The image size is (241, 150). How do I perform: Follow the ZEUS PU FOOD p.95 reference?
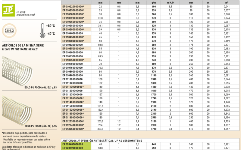pos(40,126)
